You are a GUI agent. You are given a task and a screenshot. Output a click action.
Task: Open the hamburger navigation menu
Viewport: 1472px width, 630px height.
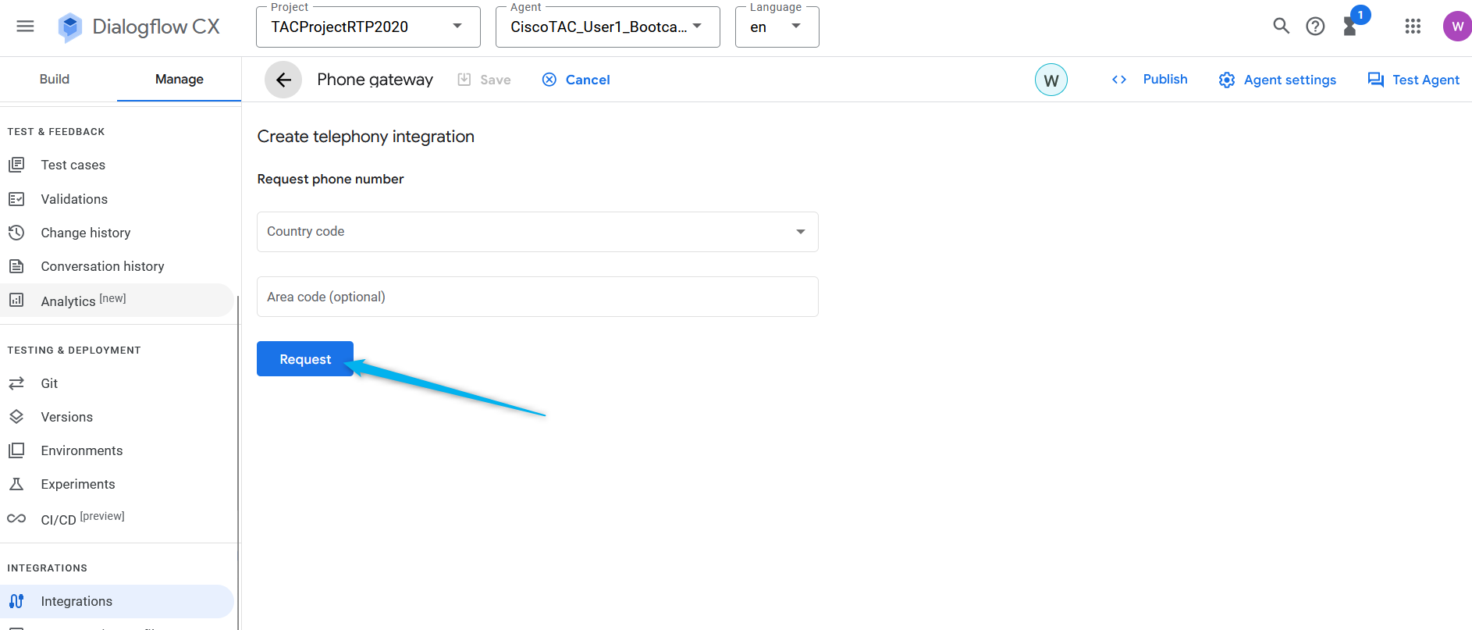pos(25,27)
